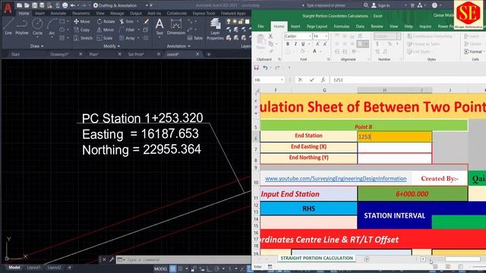Toggle Underline formatting in Excel
Screen dimensions: 486x273
tap(303, 44)
